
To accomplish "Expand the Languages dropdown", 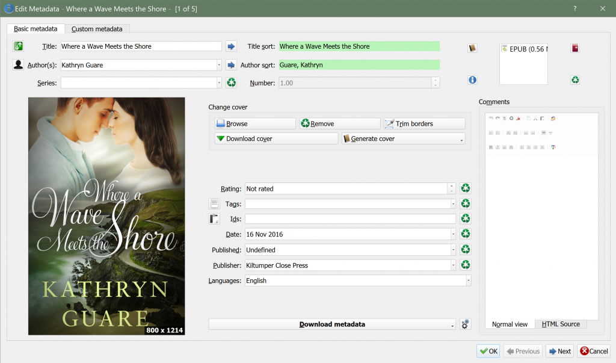I will [467, 281].
